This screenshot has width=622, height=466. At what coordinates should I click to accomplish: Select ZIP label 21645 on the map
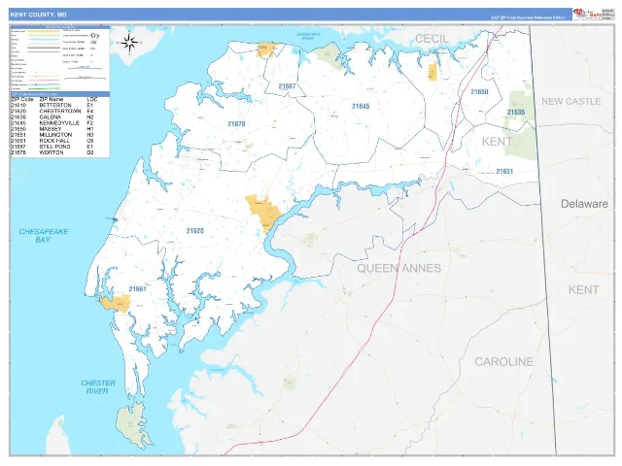tap(361, 106)
